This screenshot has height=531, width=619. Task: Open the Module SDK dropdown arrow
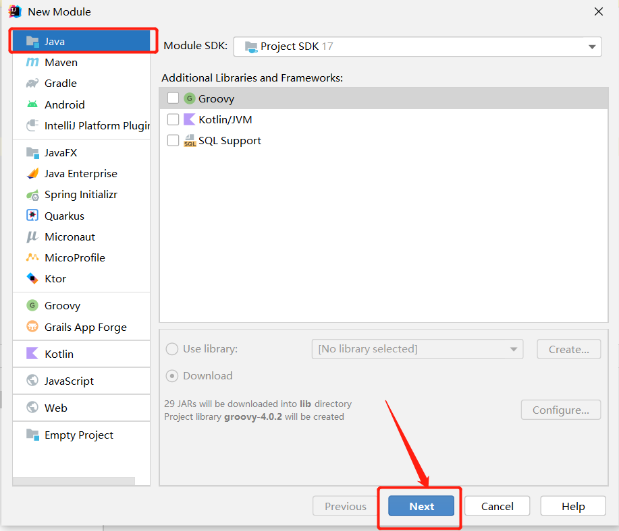(592, 46)
